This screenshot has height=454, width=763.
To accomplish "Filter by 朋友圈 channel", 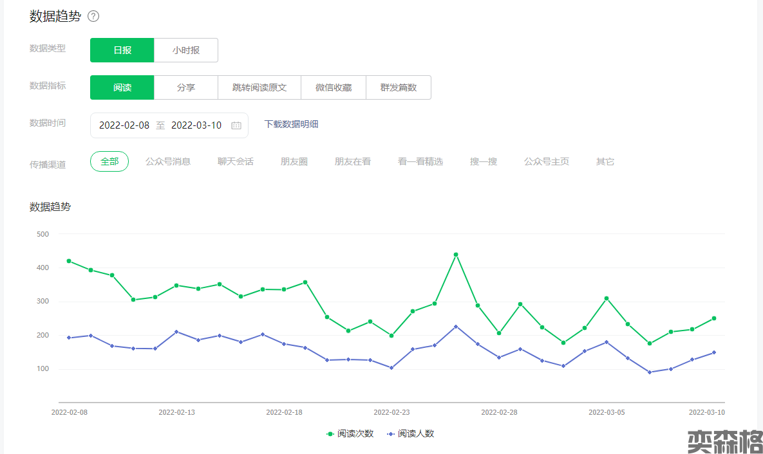I will [x=294, y=161].
